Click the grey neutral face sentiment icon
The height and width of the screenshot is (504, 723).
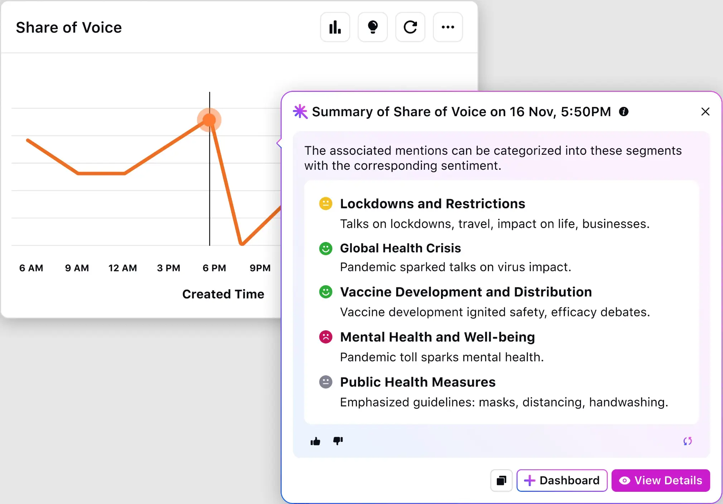pyautogui.click(x=326, y=382)
